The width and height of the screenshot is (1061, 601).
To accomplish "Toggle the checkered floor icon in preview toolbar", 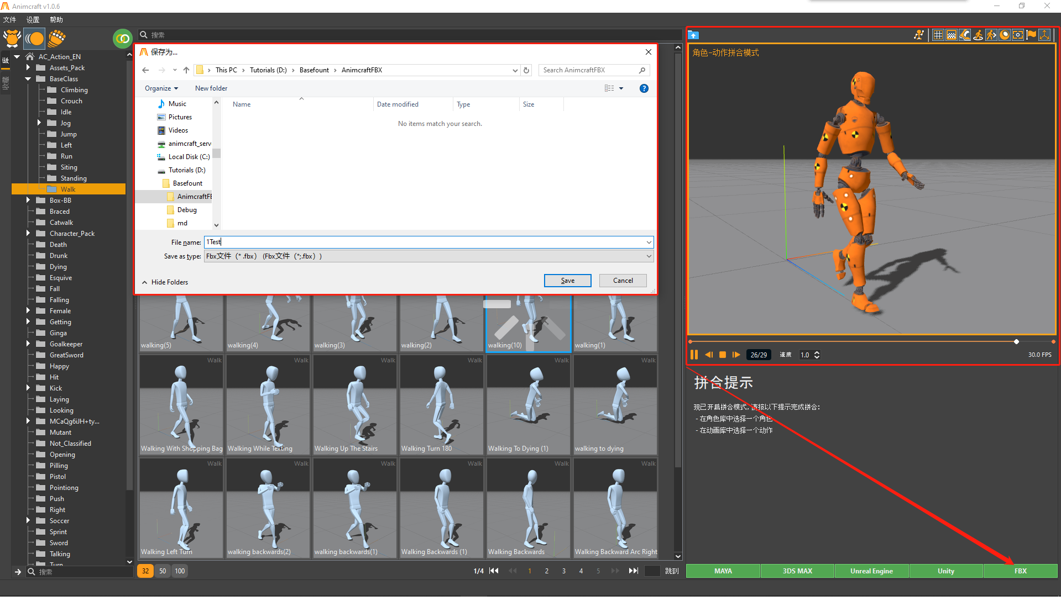I will 952,35.
